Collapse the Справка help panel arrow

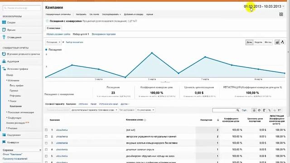40,150
